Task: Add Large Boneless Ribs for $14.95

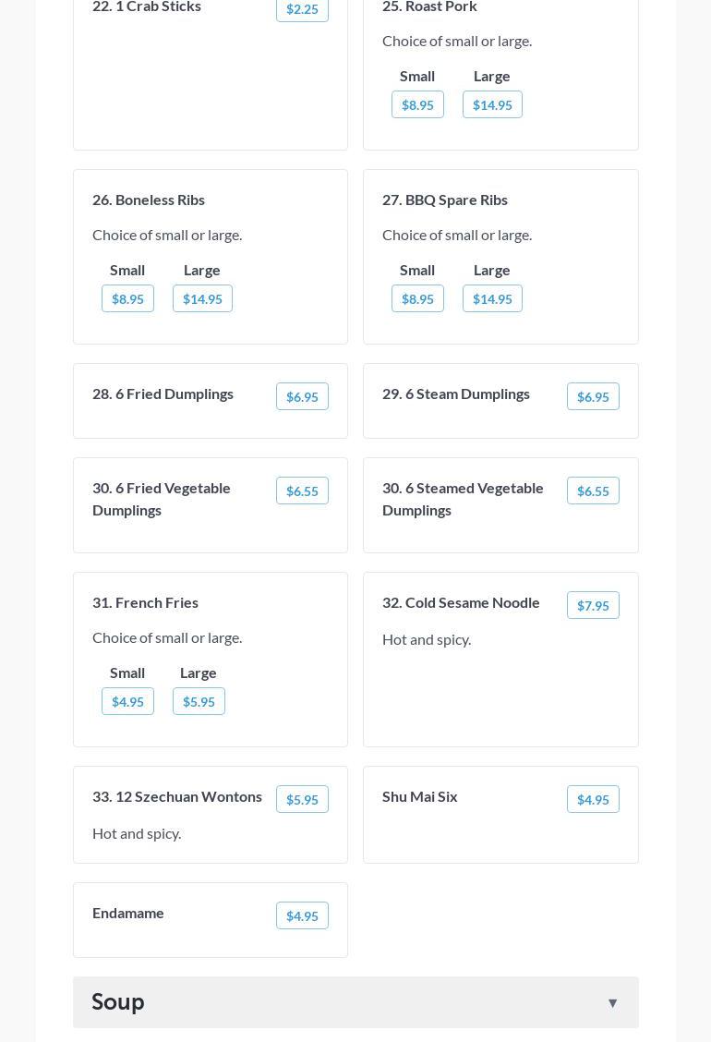Action: [202, 298]
